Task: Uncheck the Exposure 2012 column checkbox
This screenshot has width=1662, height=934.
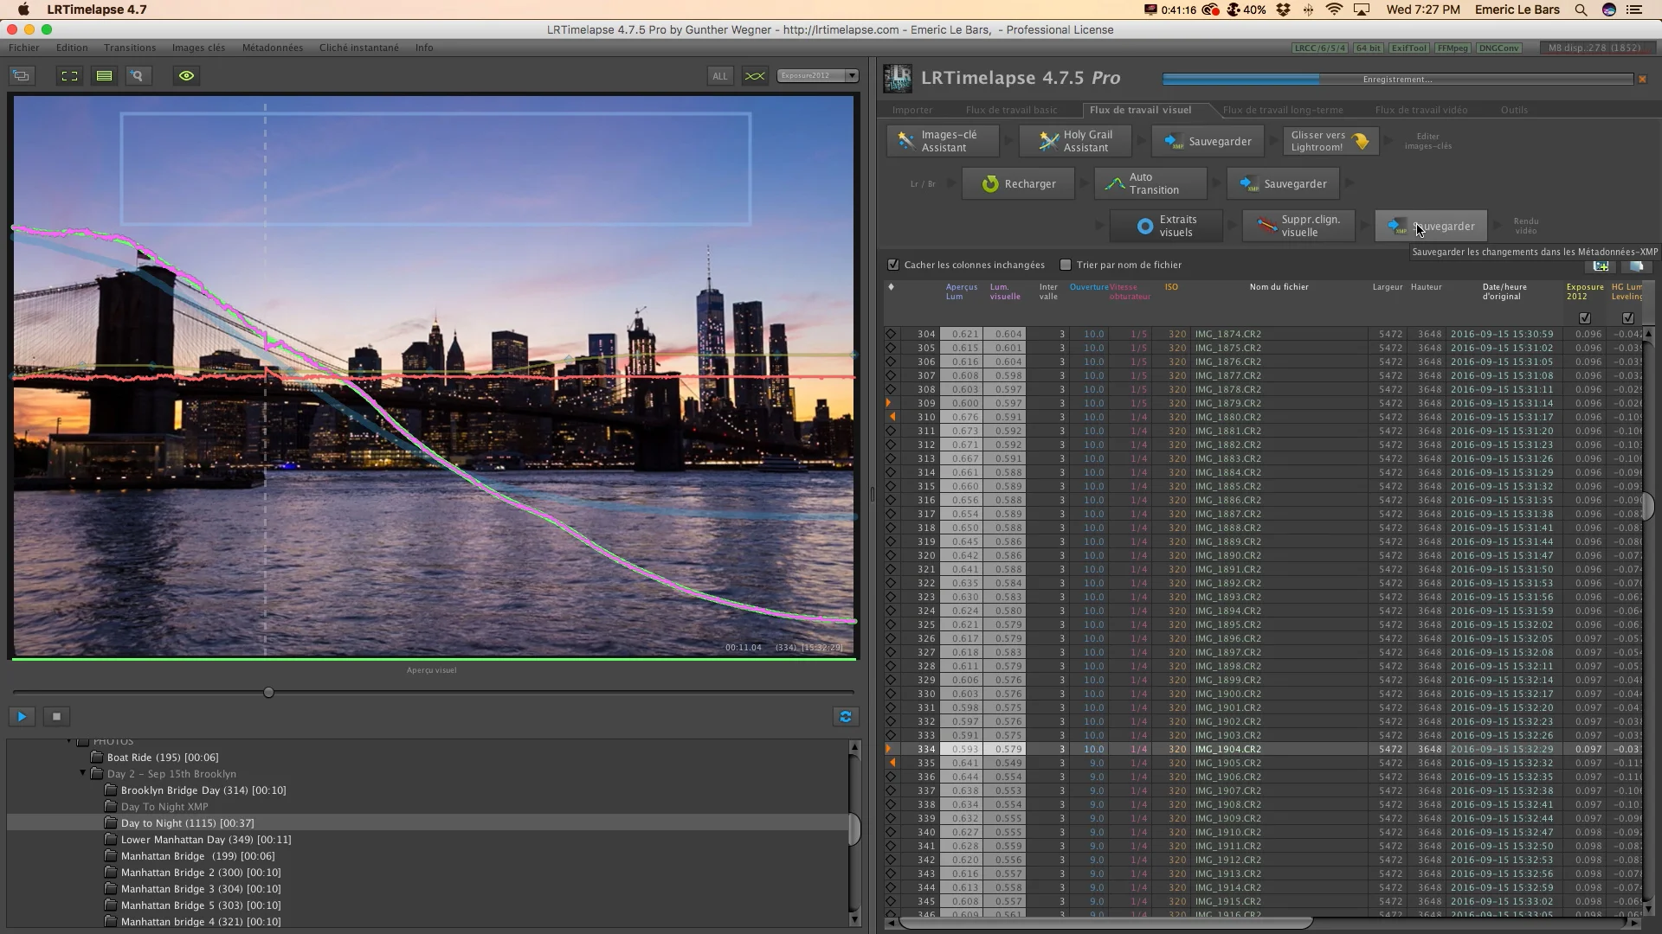Action: point(1585,318)
